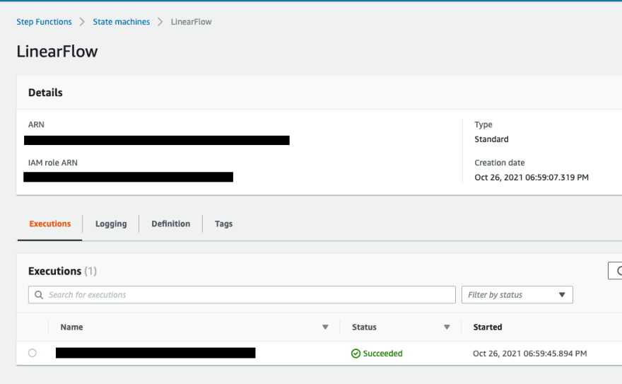Click the partially visible refresh button

point(615,271)
